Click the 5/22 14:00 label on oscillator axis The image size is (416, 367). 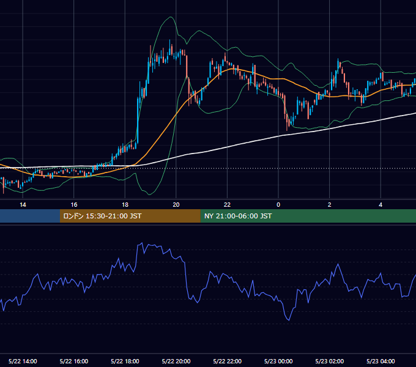point(23,361)
